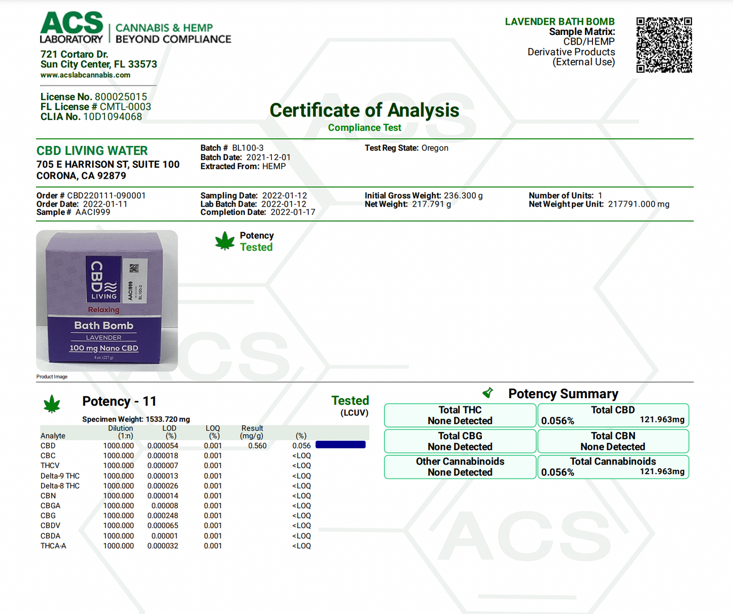733x614 pixels.
Task: Click the LAVENDER BATH BOMB heading
Action: point(560,22)
